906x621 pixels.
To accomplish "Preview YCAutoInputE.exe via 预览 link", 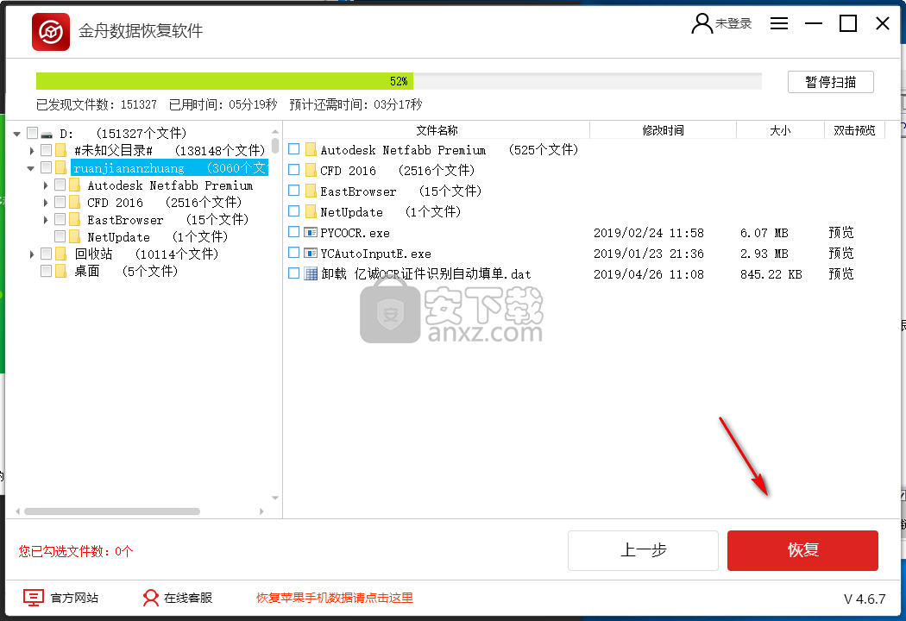I will 840,253.
